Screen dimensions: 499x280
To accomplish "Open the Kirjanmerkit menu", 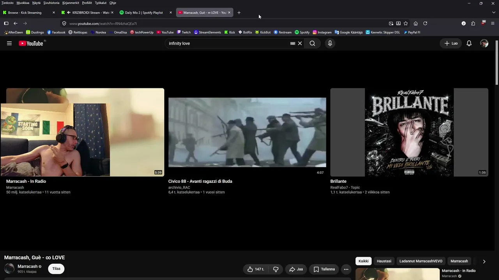I will point(71,3).
